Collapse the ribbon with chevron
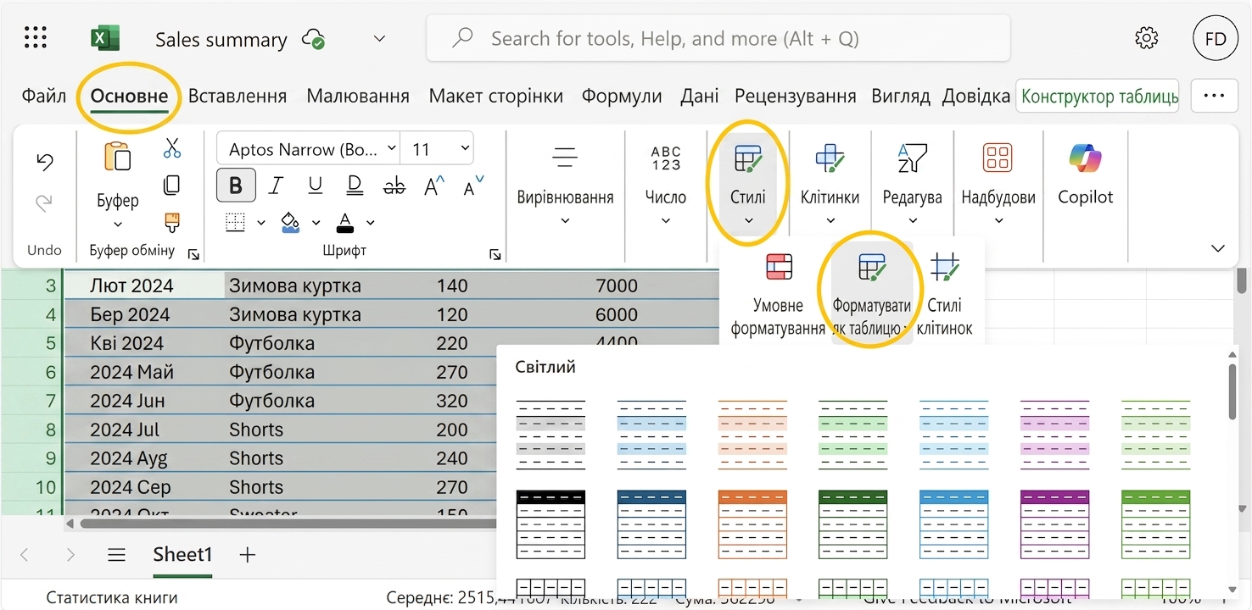This screenshot has width=1252, height=610. [x=1218, y=248]
